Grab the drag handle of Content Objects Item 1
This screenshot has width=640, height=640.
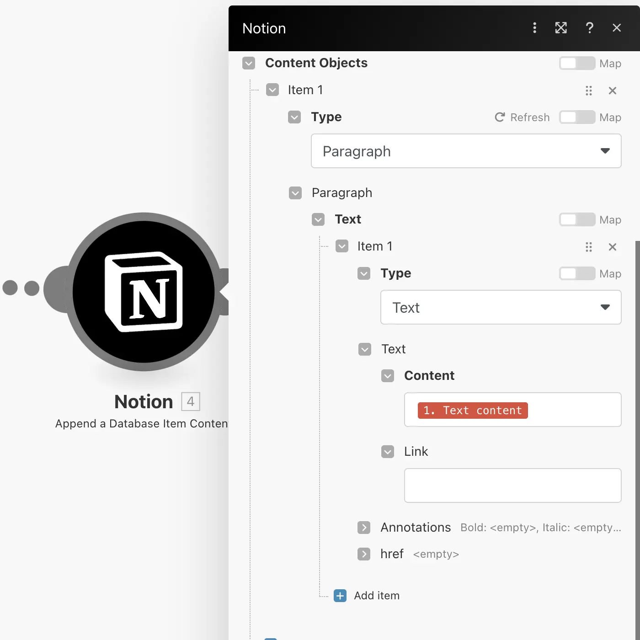(x=589, y=91)
